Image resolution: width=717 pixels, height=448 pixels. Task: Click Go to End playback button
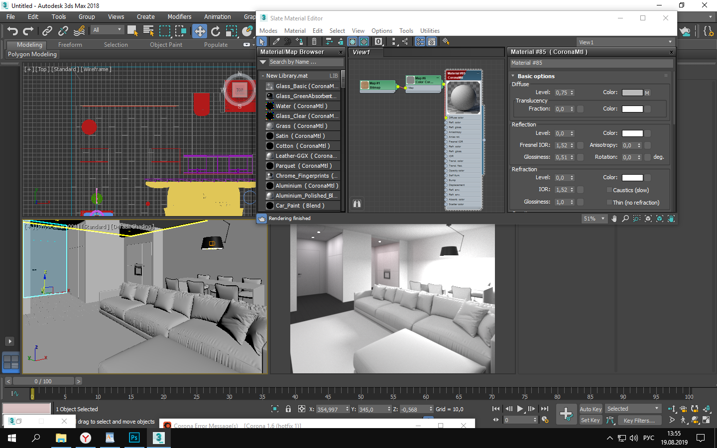[x=544, y=409]
